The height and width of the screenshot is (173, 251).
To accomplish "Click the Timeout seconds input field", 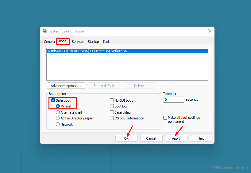I will tap(174, 100).
